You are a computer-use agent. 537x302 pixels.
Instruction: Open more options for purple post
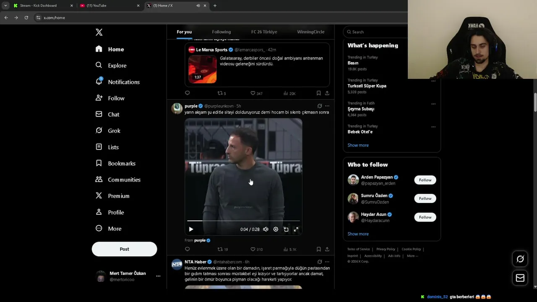327,106
